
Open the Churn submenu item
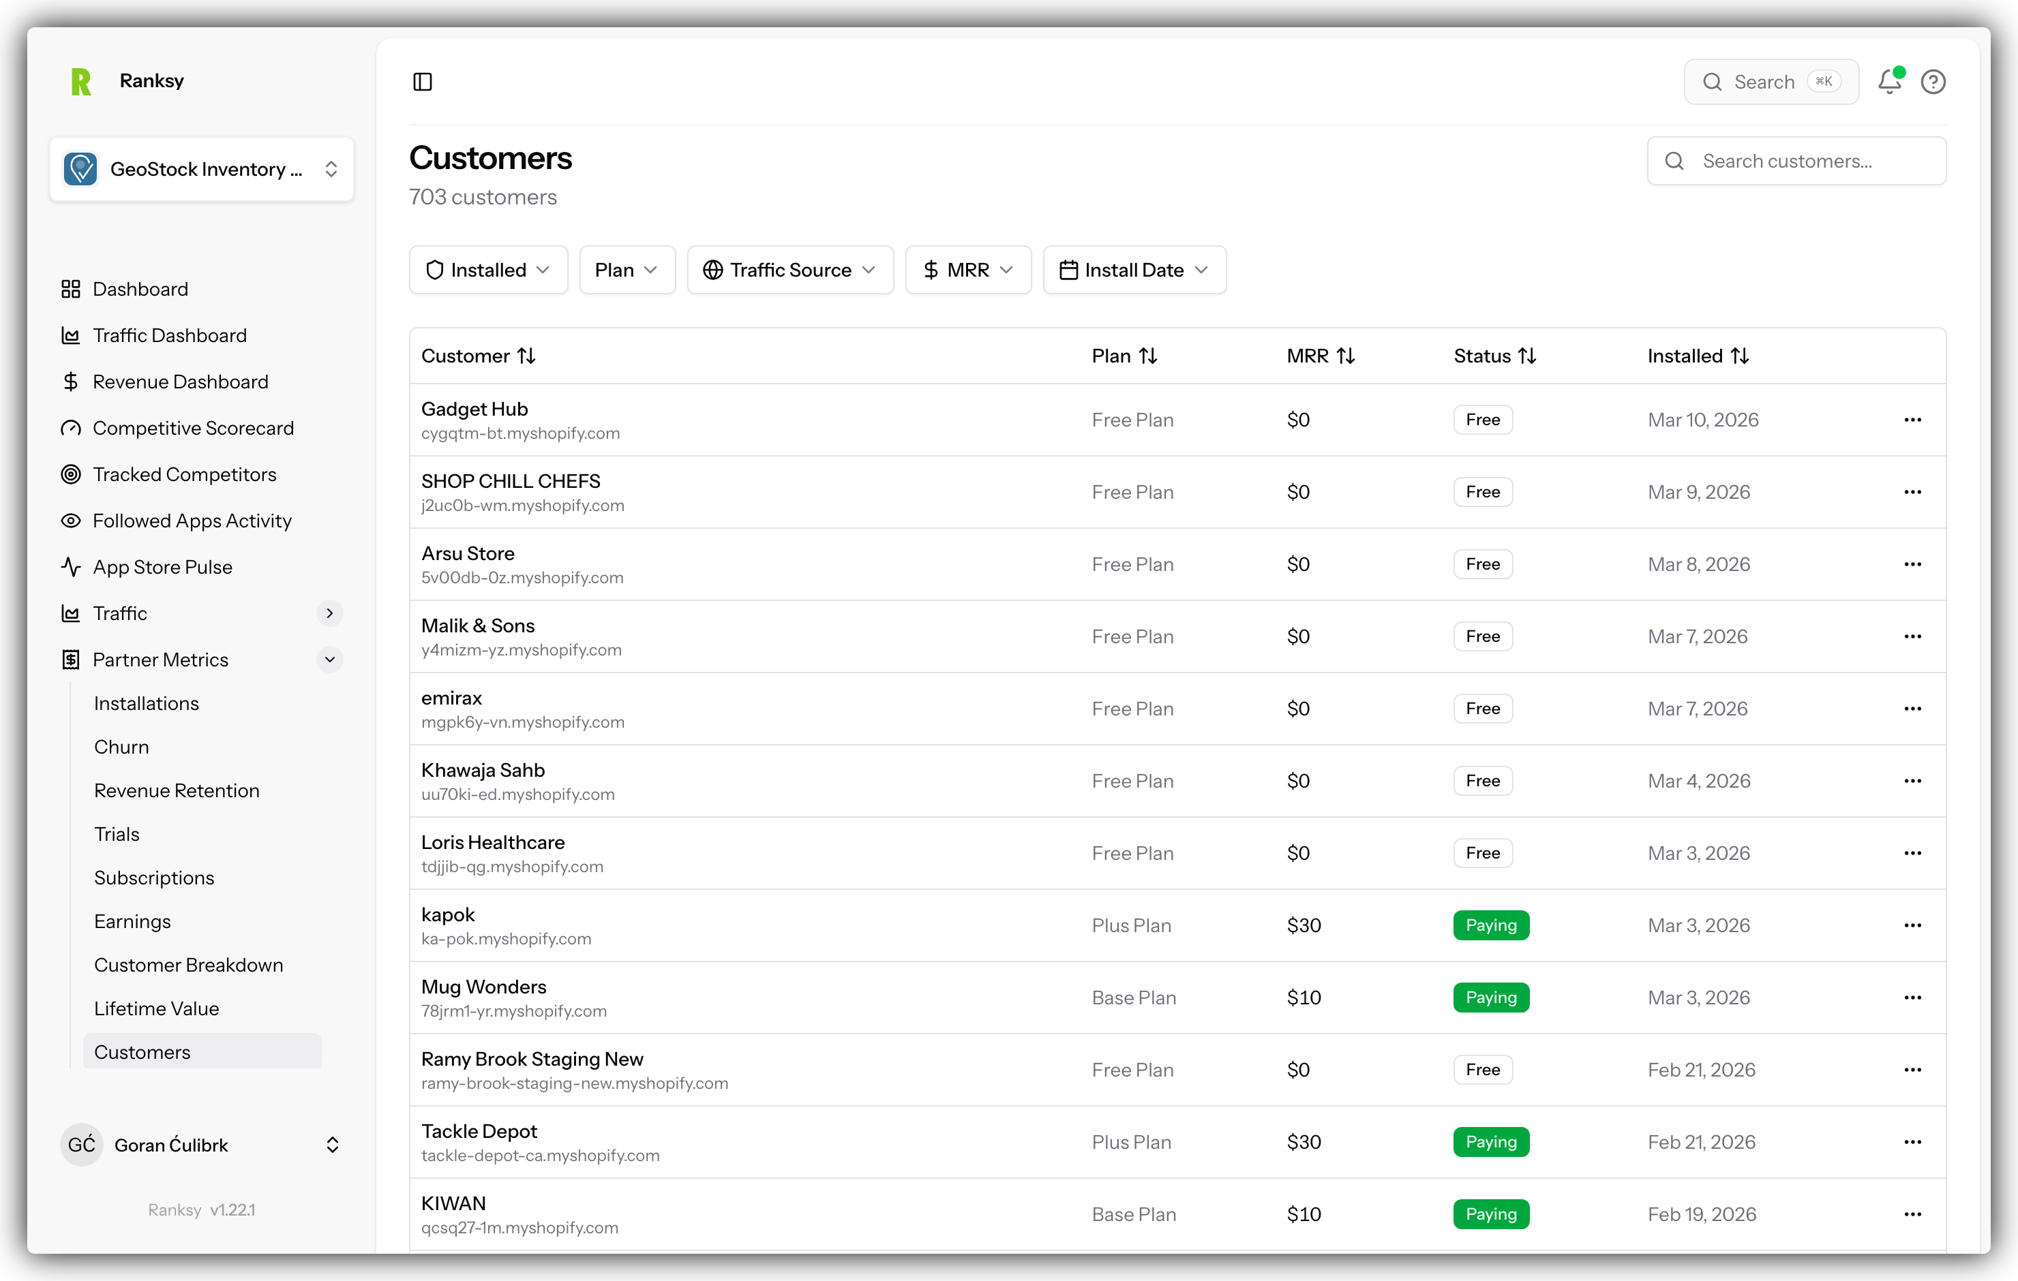point(121,747)
